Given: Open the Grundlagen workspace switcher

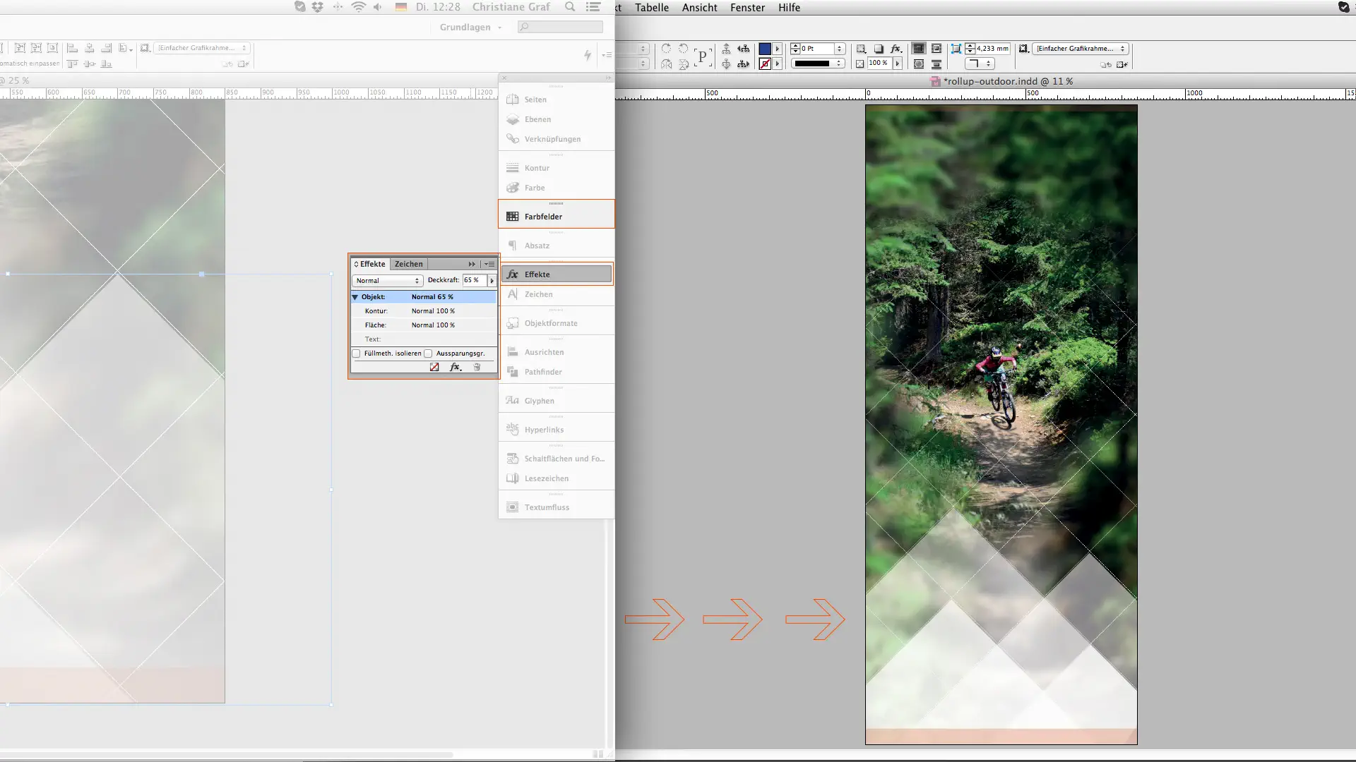Looking at the screenshot, I should (x=470, y=27).
